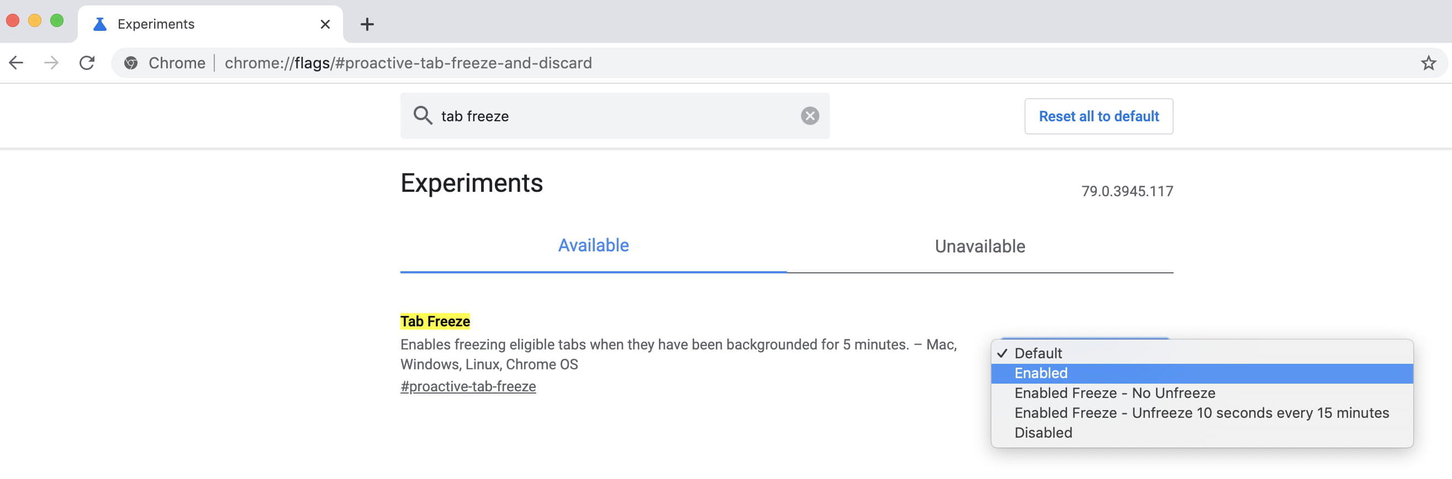Focus the search flags input field
Image resolution: width=1452 pixels, height=479 pixels.
coord(614,116)
